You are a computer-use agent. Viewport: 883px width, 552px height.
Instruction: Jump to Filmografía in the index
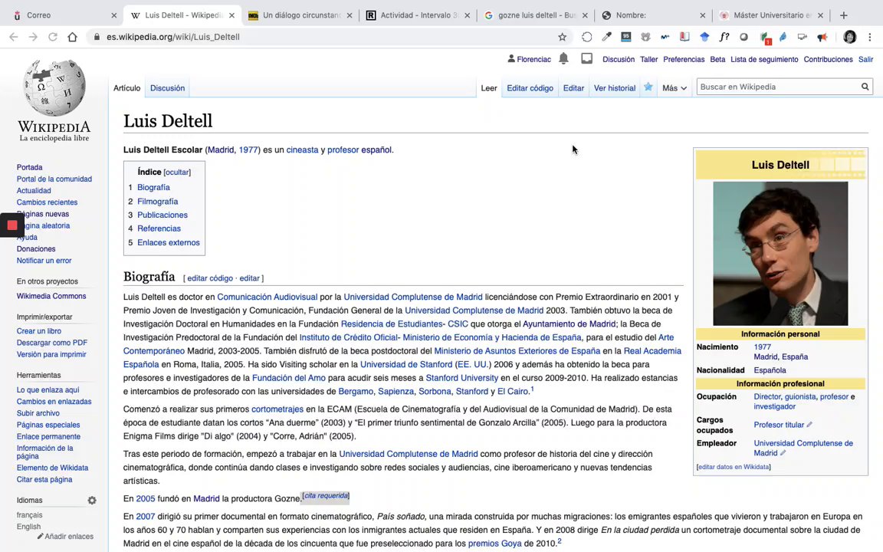(x=158, y=201)
